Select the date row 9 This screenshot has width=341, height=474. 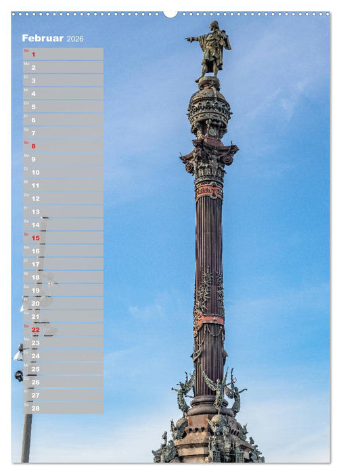[63, 159]
